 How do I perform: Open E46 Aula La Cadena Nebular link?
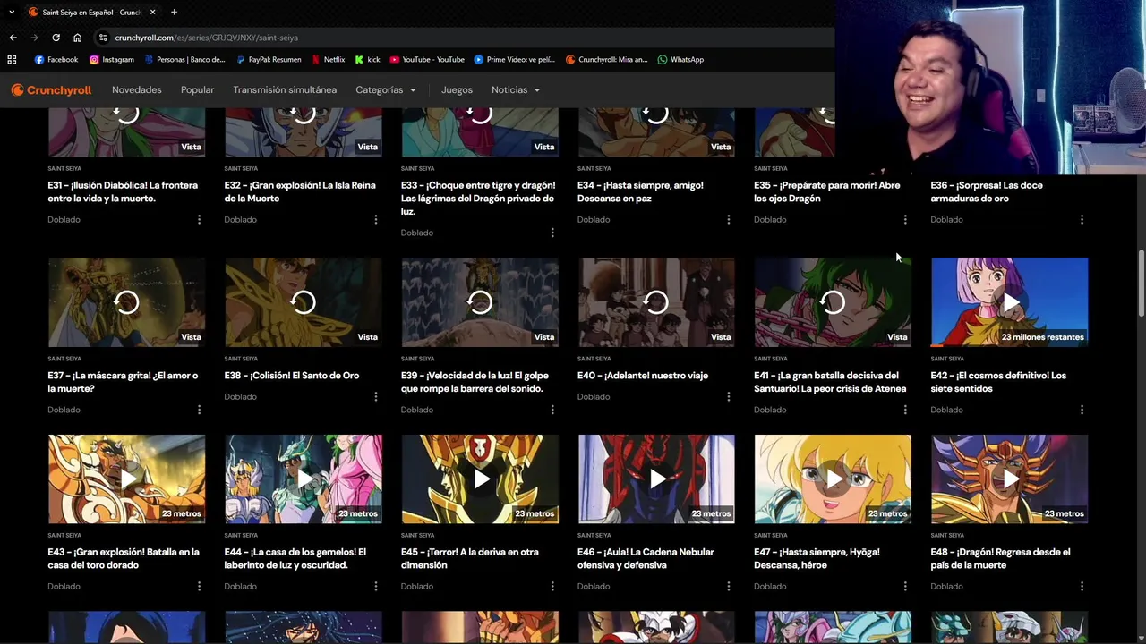(x=646, y=558)
